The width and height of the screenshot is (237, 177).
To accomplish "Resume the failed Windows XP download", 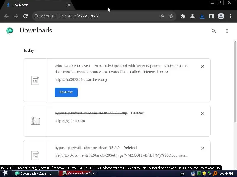I will tap(66, 92).
